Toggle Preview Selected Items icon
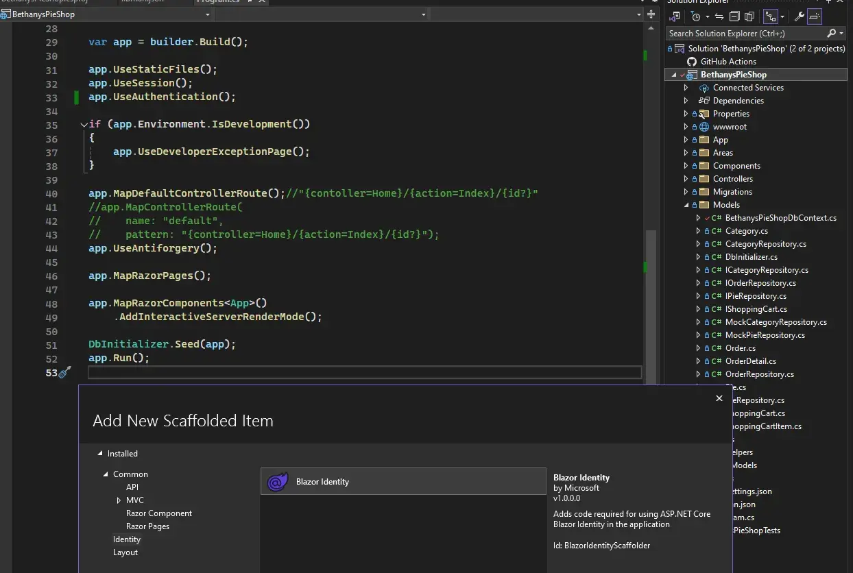The image size is (853, 573). [x=815, y=16]
